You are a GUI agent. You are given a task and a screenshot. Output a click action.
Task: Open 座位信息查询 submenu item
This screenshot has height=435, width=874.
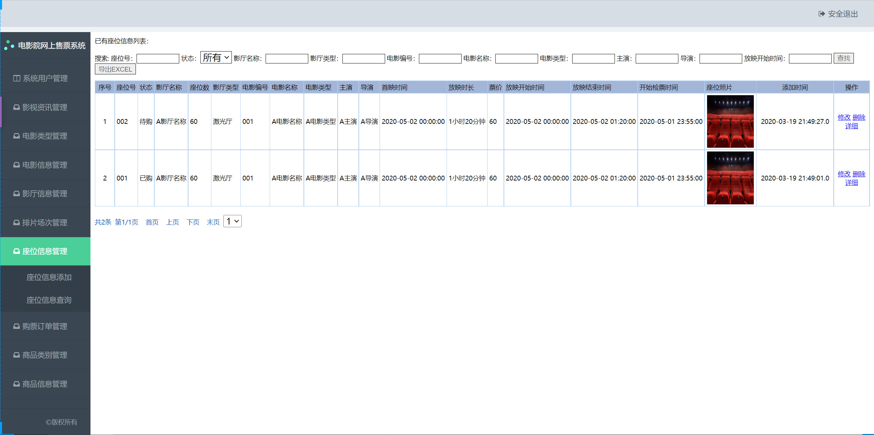(49, 300)
